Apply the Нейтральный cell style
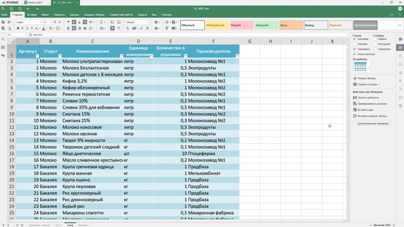This screenshot has height=227, width=404. [217, 25]
